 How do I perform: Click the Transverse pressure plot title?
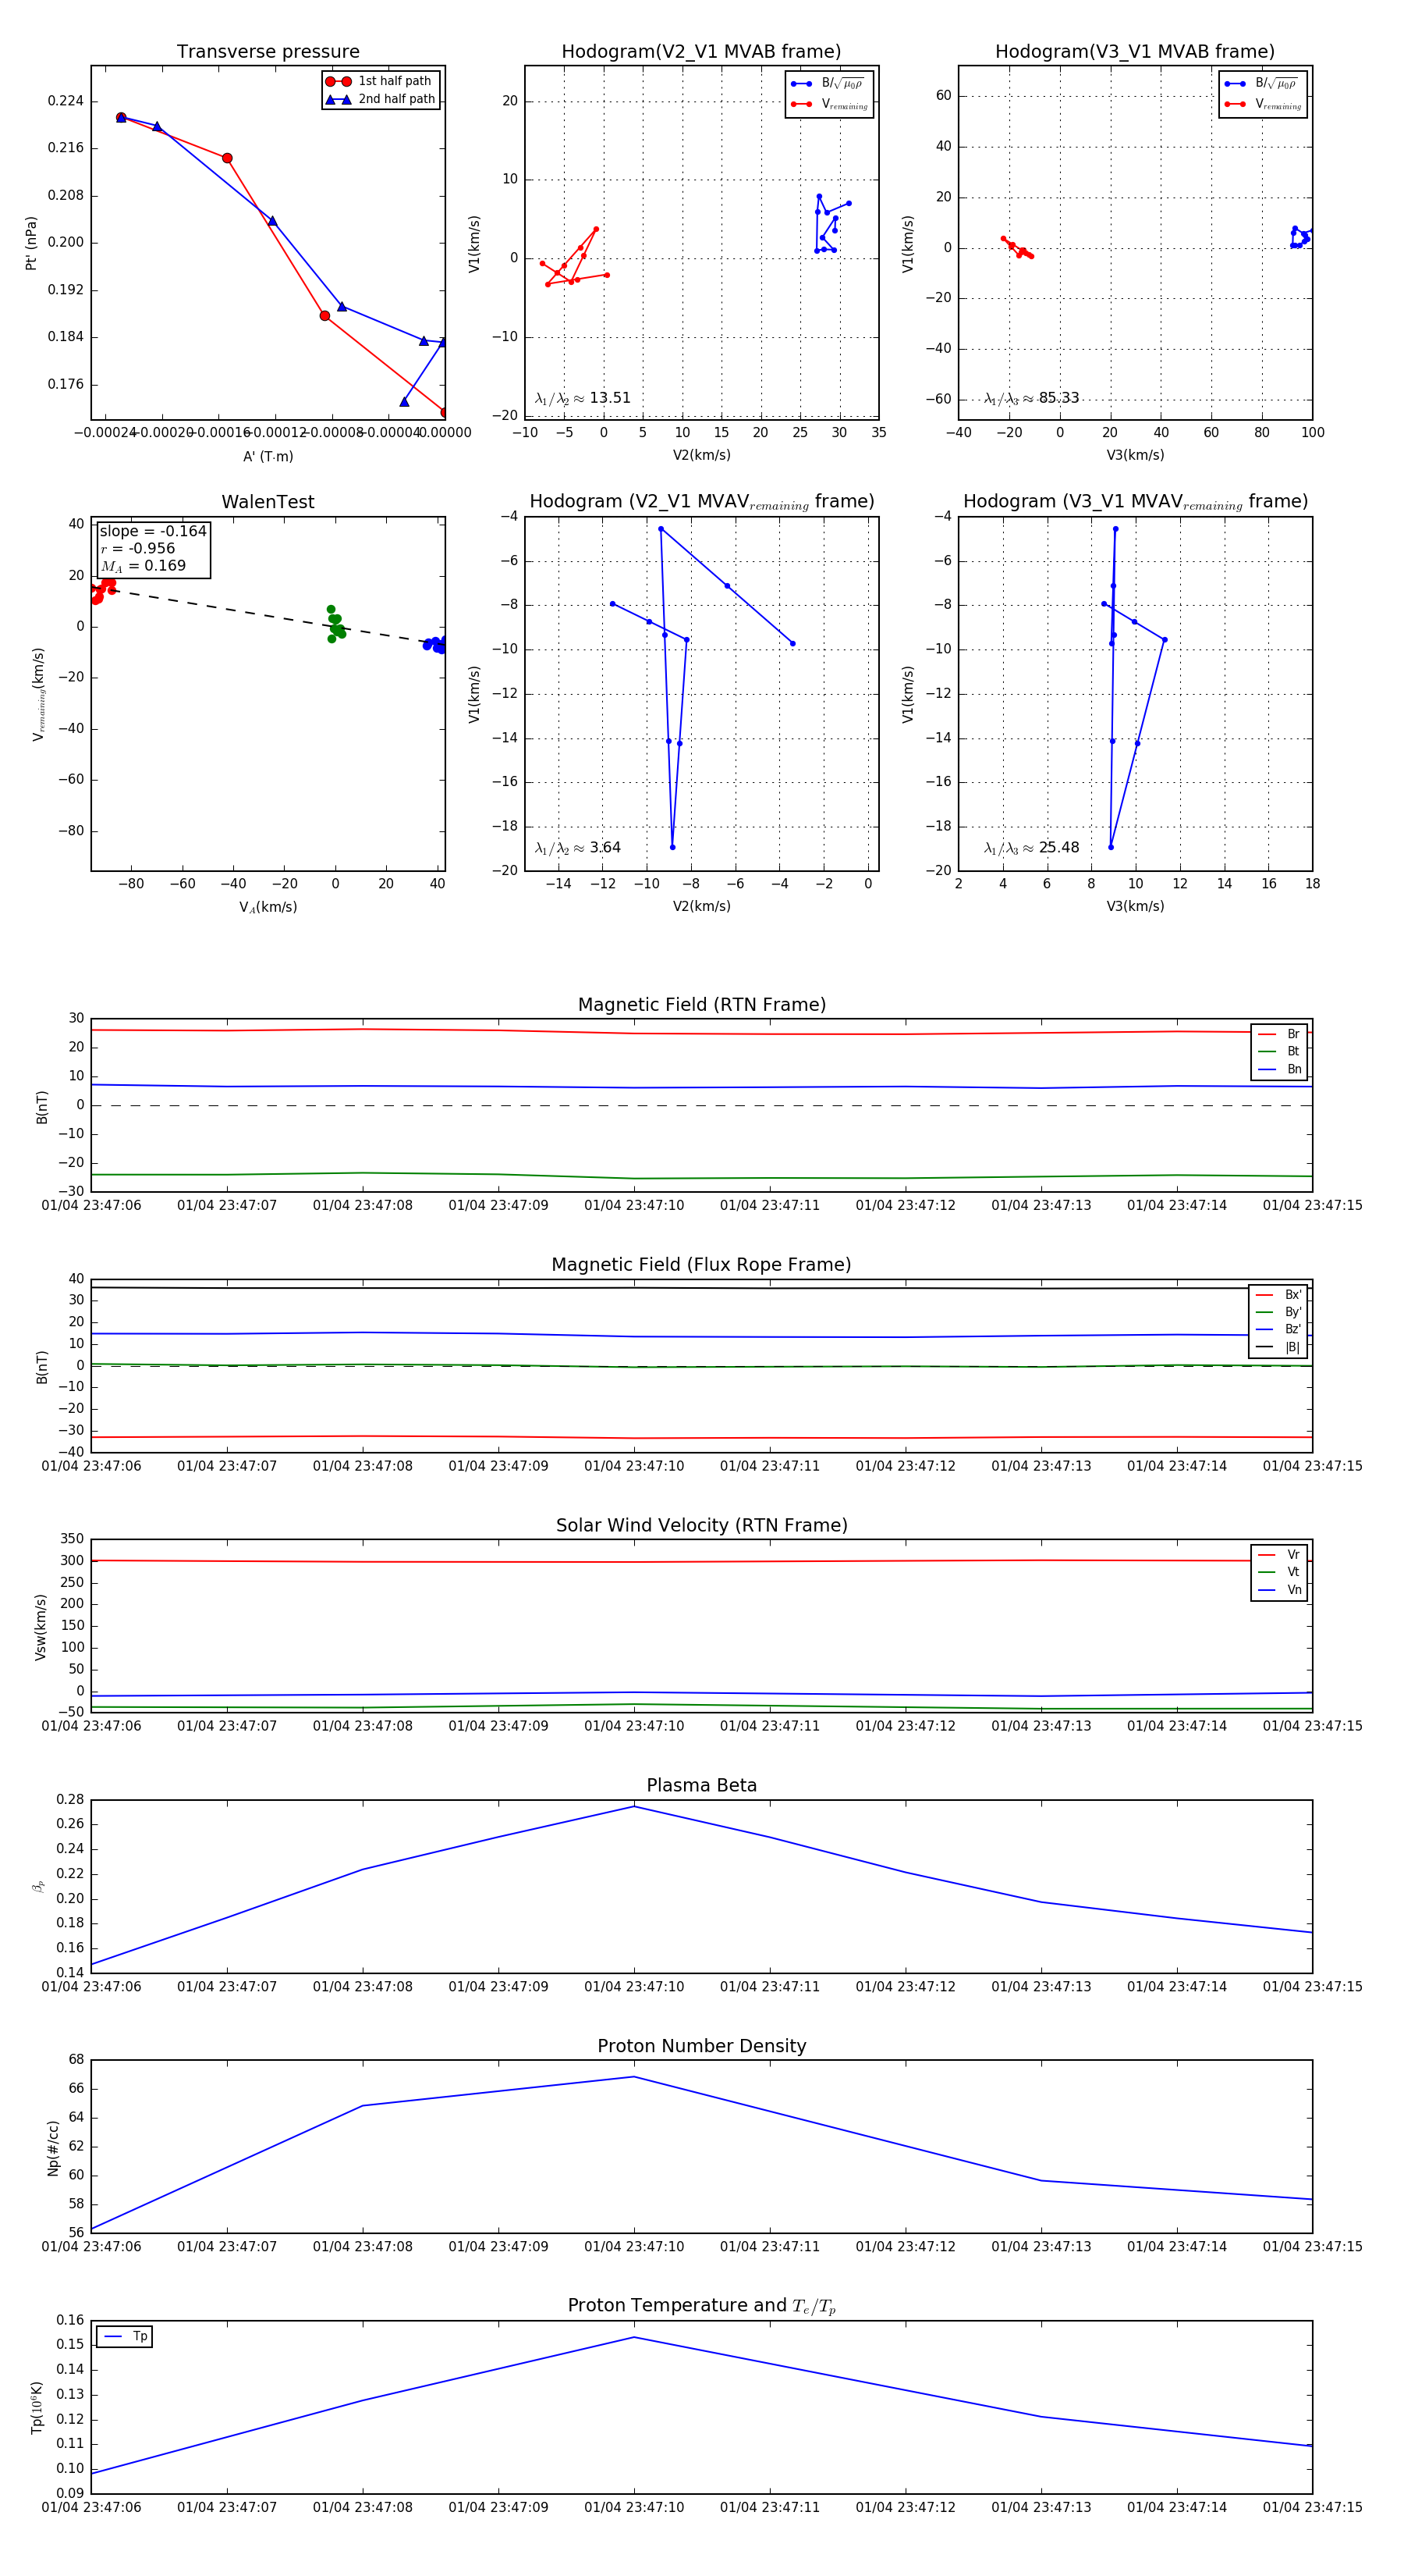268,52
